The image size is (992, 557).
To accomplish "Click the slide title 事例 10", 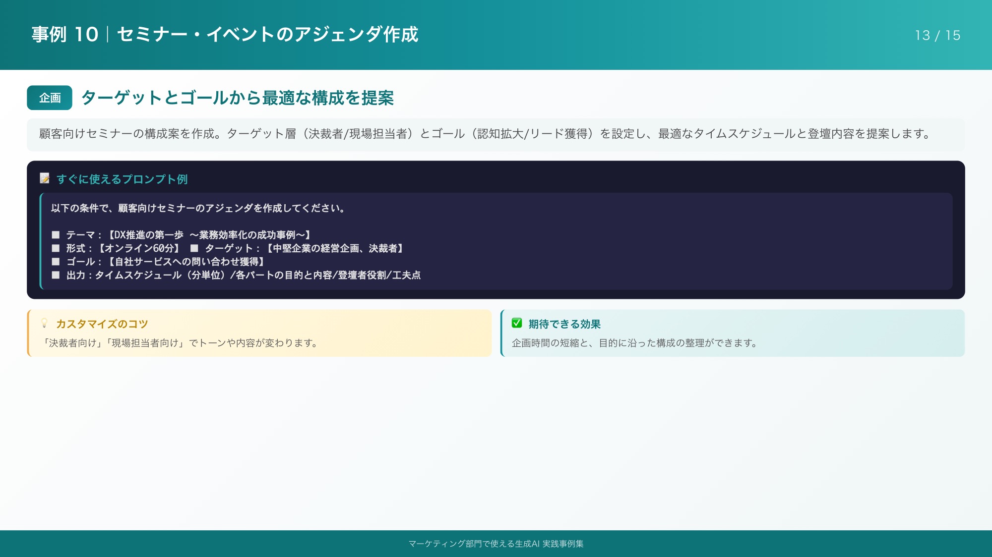I will 65,35.
